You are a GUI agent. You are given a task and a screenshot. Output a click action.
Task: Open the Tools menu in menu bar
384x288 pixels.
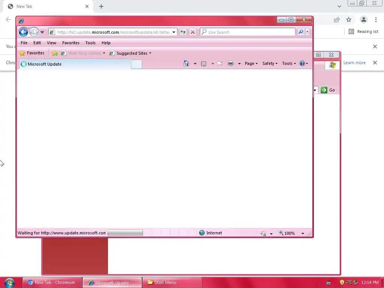[x=90, y=43]
